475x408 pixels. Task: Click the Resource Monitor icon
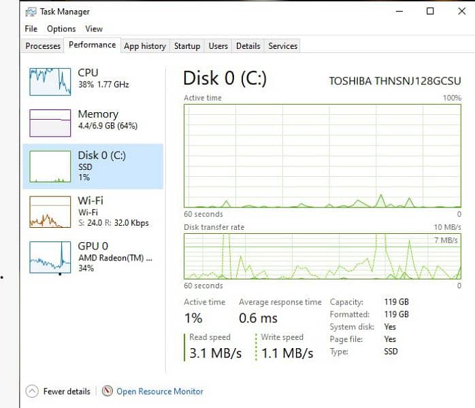click(107, 391)
